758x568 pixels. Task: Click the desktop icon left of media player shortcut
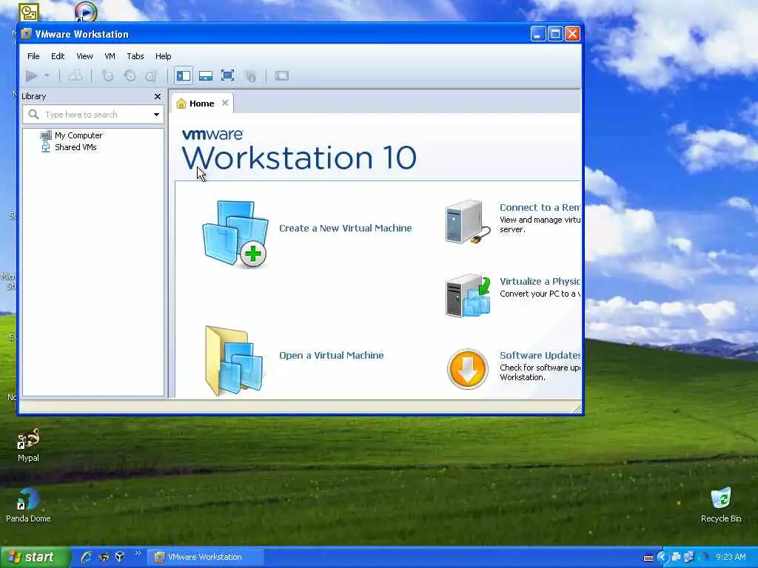click(x=29, y=12)
